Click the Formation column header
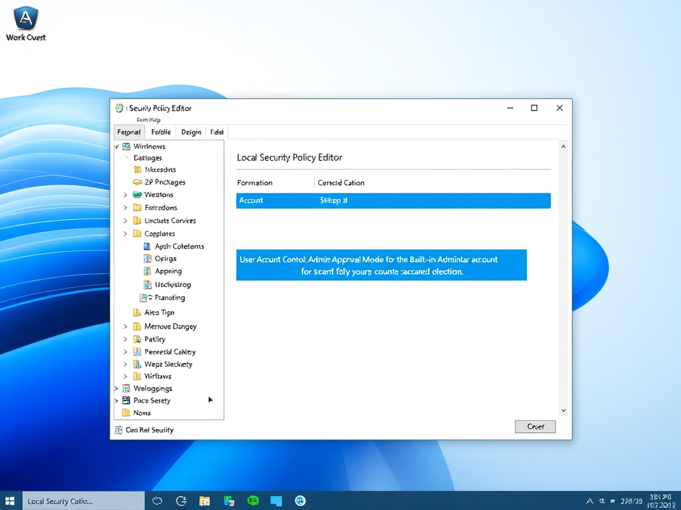This screenshot has height=510, width=681. [x=255, y=183]
